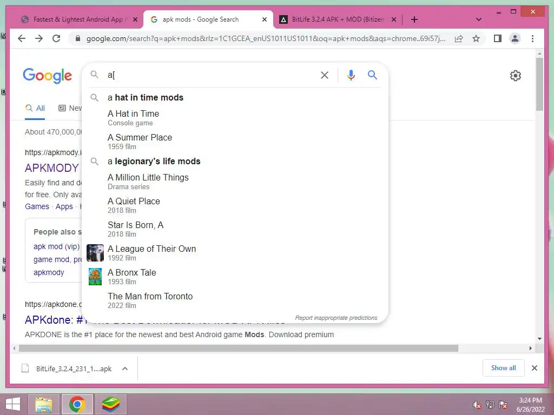
Task: Open Google Search settings via the gear icon
Action: 516,76
